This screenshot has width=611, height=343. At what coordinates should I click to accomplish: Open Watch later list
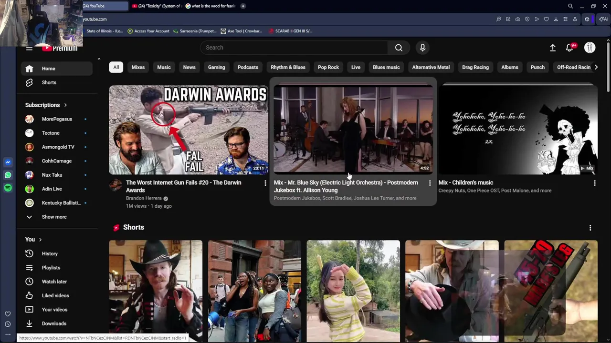point(57,282)
